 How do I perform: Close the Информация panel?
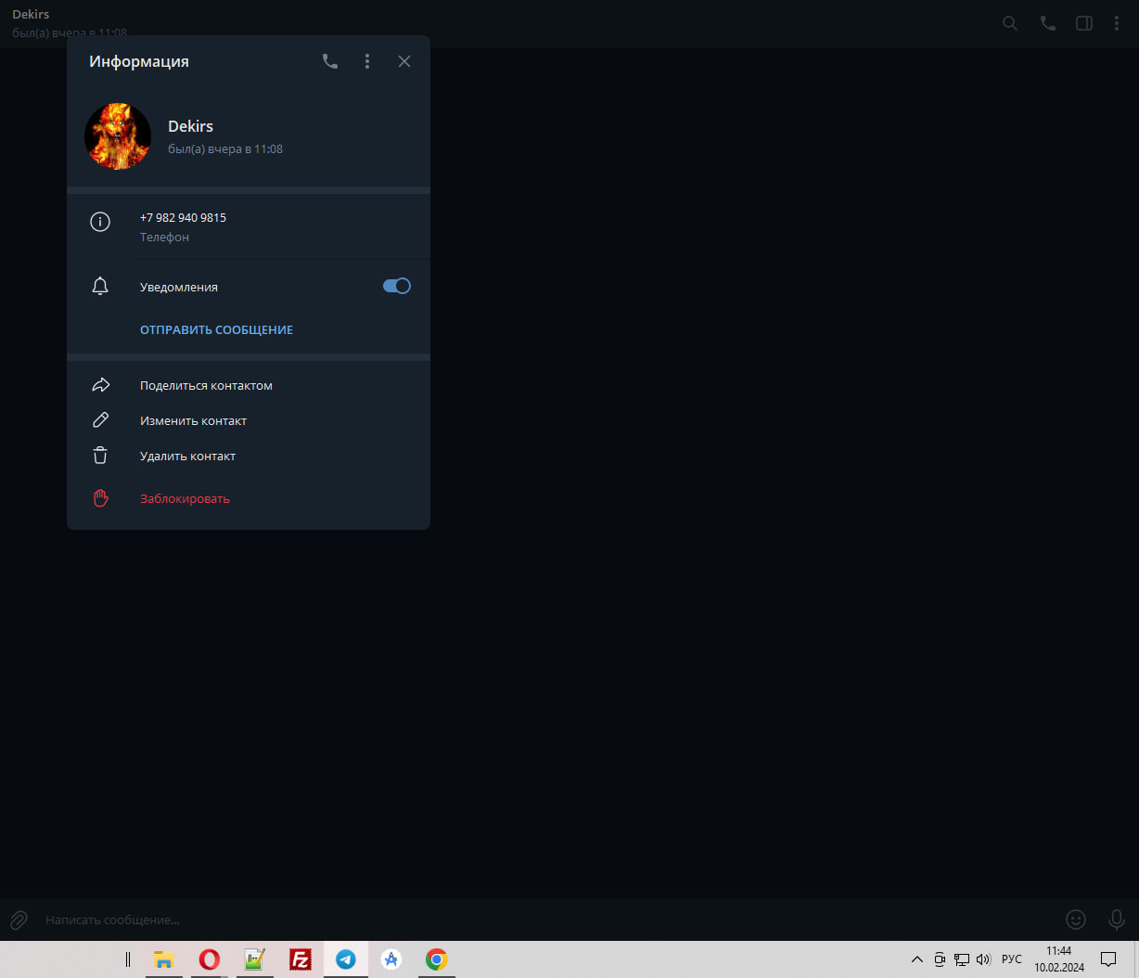(x=404, y=61)
